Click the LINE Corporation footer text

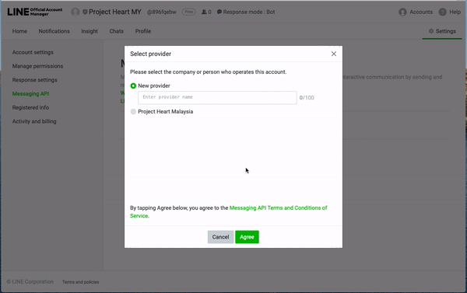click(30, 281)
